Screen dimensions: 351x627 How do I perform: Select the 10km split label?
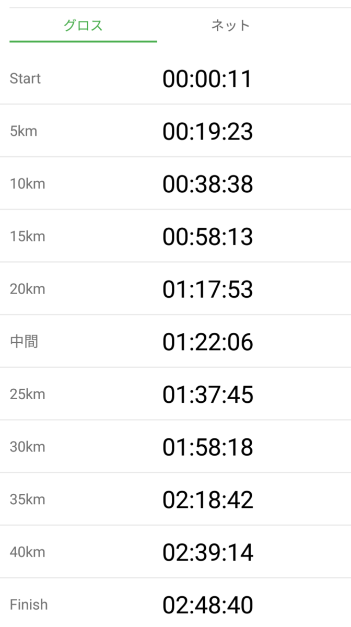pos(27,184)
